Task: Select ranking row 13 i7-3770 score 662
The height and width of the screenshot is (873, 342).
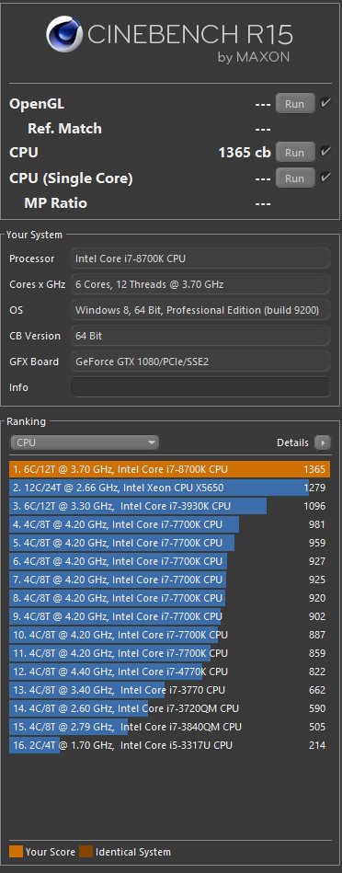Action: tap(169, 690)
